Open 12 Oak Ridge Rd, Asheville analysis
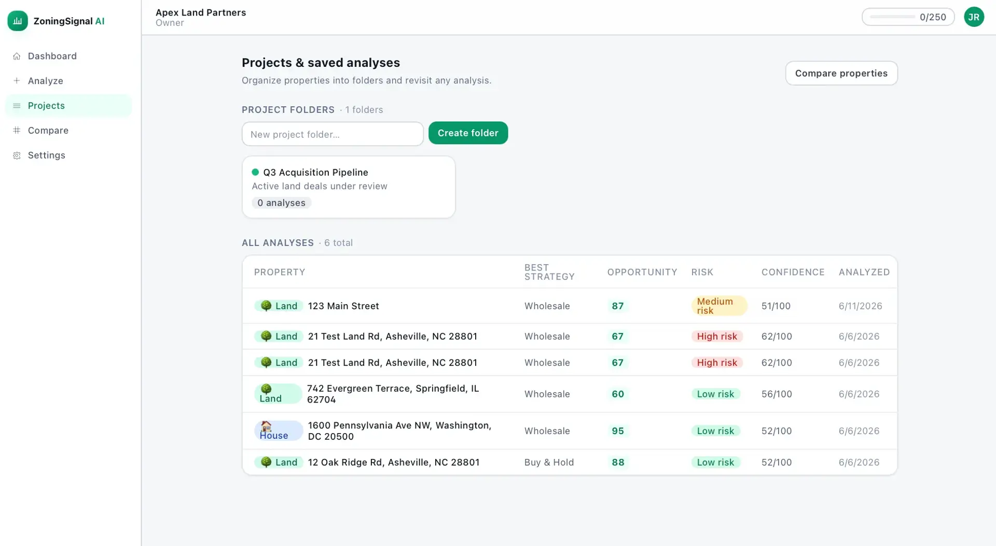Image resolution: width=996 pixels, height=546 pixels. [x=394, y=462]
